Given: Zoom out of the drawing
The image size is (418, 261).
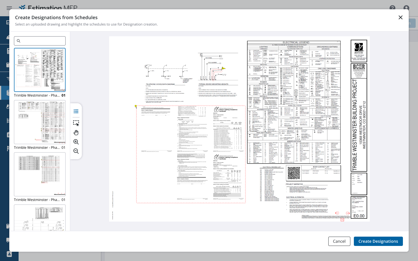Looking at the screenshot, I should tap(76, 151).
